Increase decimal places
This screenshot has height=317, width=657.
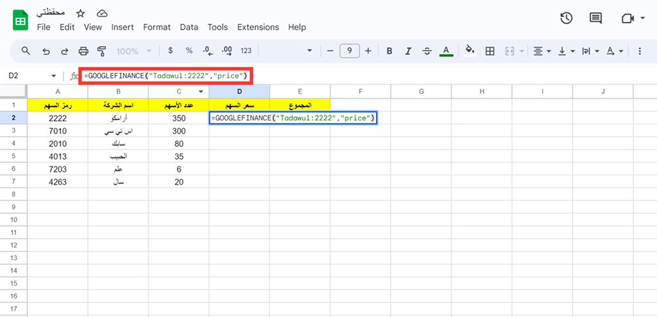point(226,51)
